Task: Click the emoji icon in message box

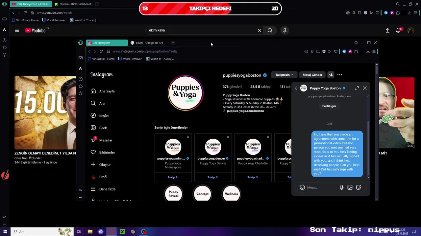Action: point(302,187)
